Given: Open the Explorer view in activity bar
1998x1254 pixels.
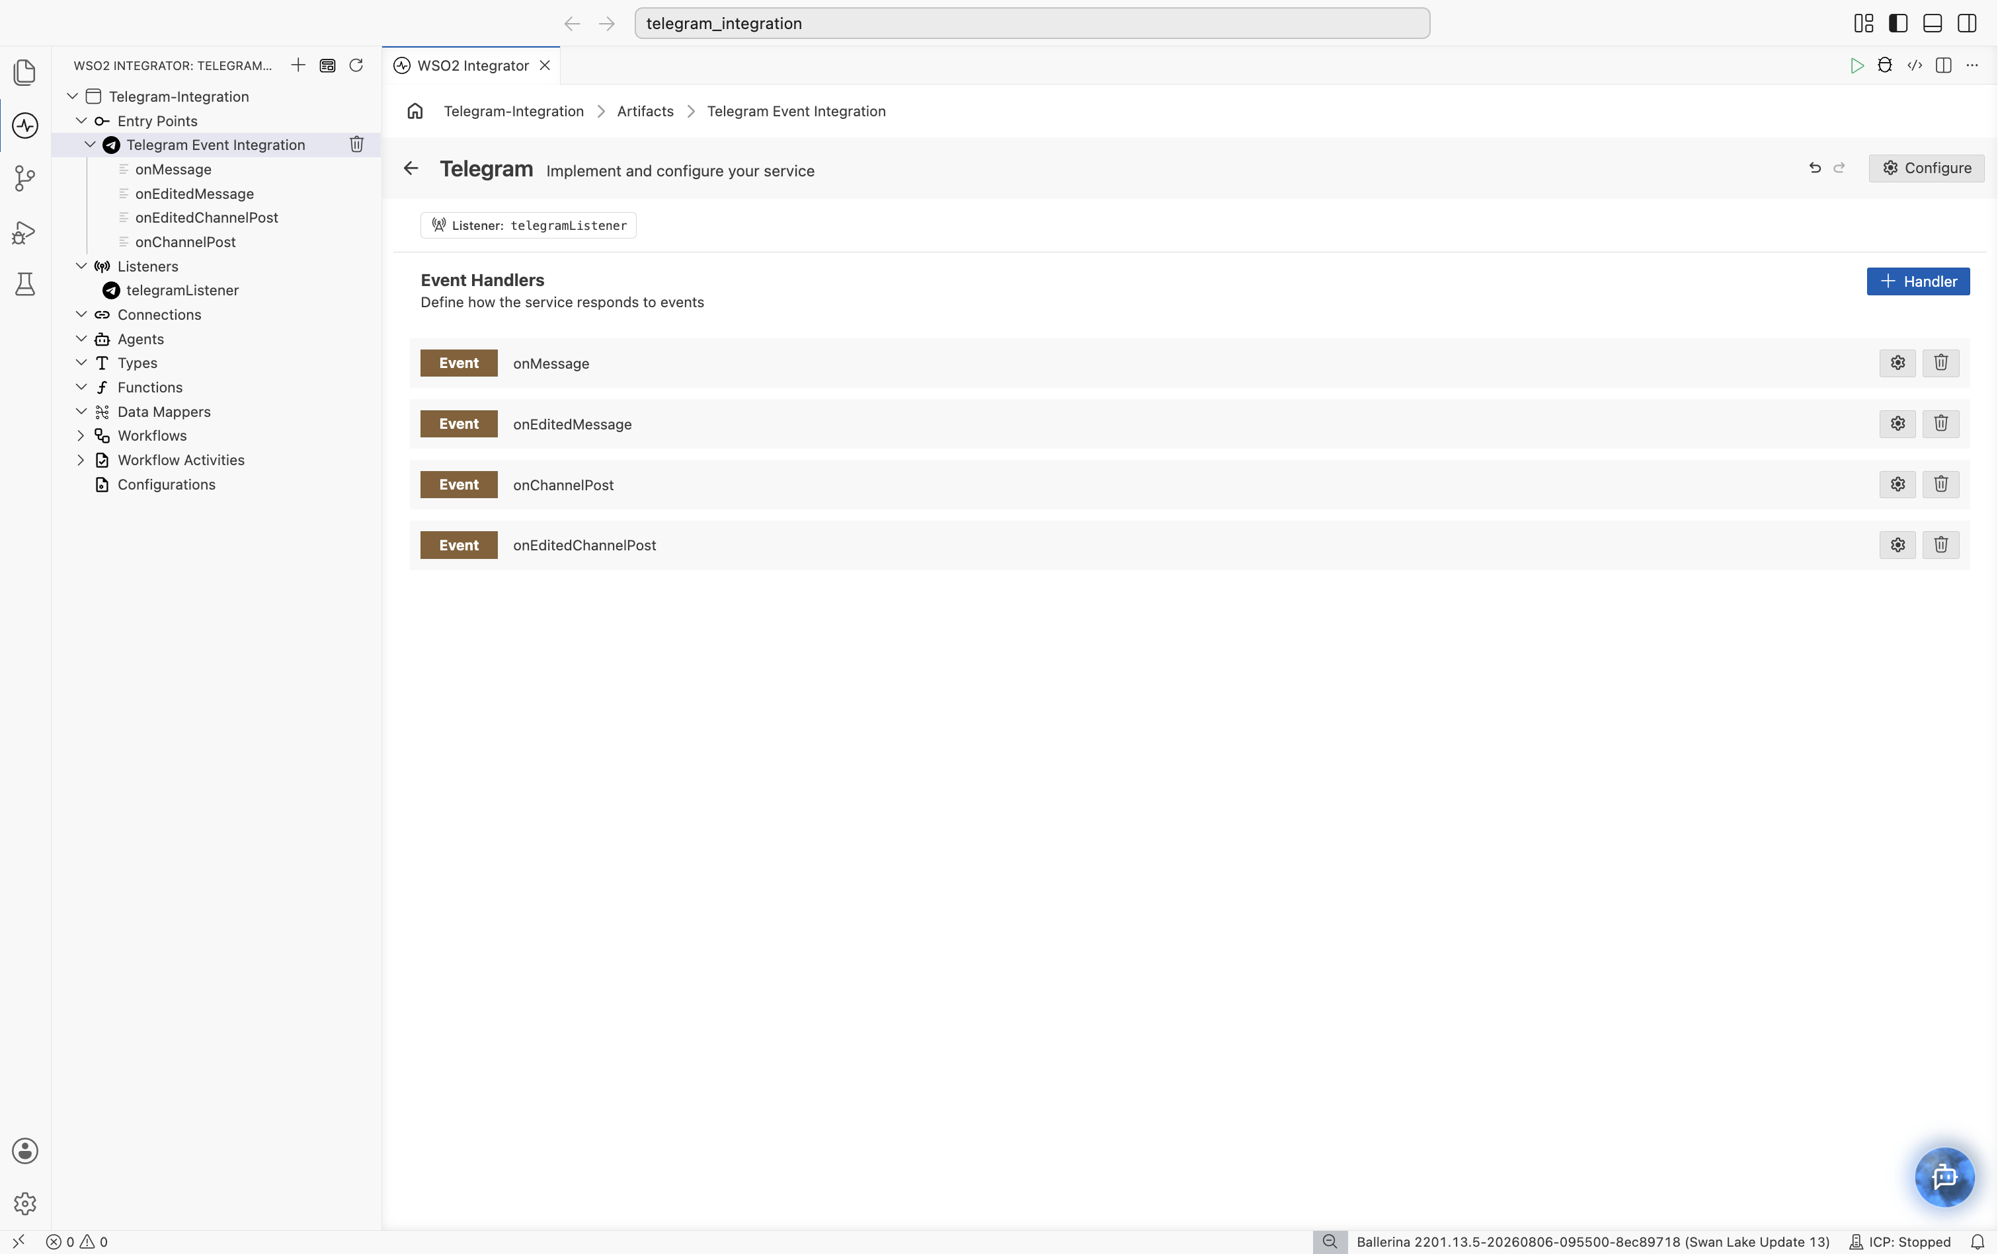Looking at the screenshot, I should [x=25, y=73].
